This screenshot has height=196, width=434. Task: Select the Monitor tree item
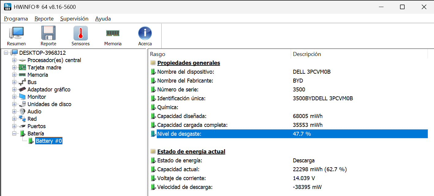(37, 97)
